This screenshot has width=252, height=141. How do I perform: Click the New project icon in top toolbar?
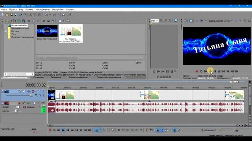point(3,15)
